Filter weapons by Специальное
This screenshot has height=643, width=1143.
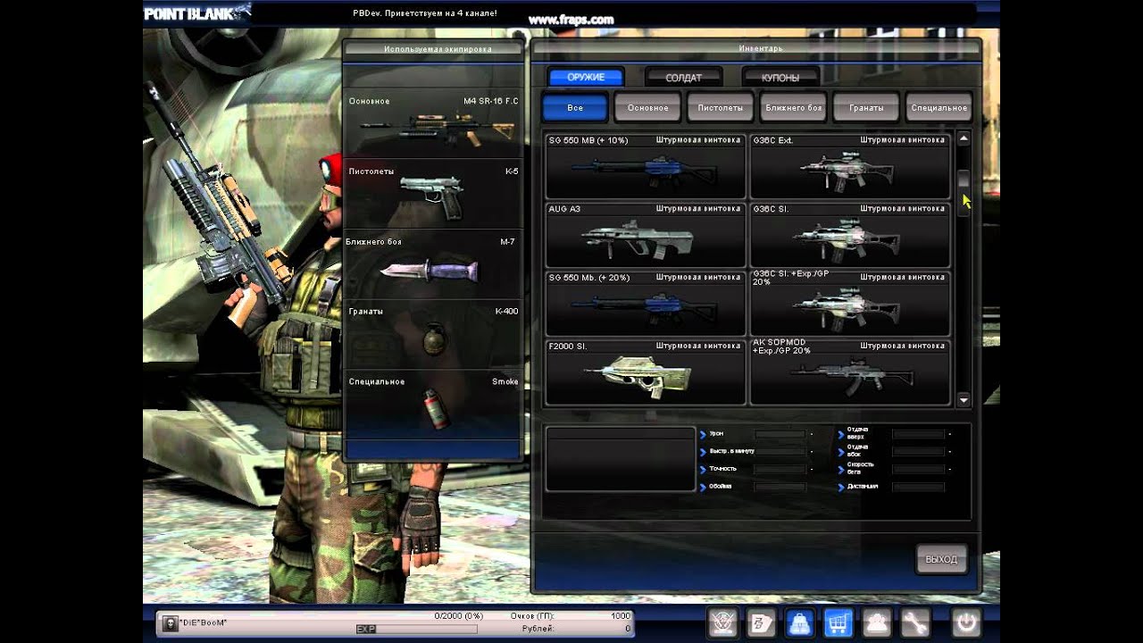point(939,108)
